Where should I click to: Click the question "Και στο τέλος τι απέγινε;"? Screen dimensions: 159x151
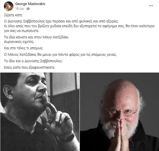pos(23,48)
